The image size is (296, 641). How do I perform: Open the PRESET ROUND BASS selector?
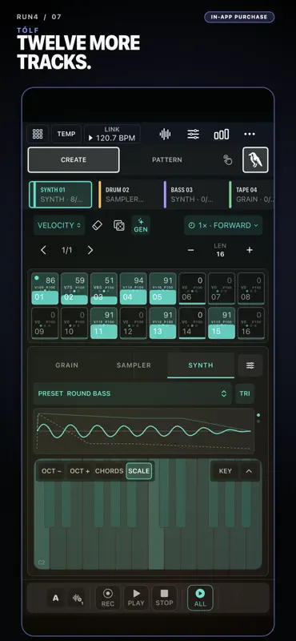click(x=132, y=393)
